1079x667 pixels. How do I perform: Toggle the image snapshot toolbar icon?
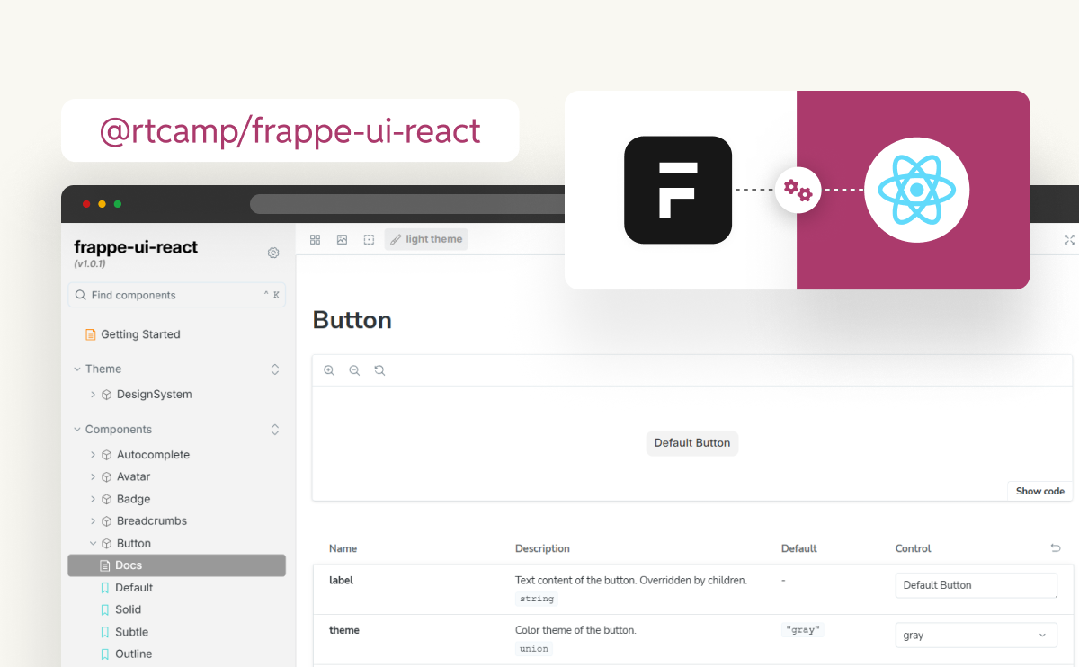342,239
